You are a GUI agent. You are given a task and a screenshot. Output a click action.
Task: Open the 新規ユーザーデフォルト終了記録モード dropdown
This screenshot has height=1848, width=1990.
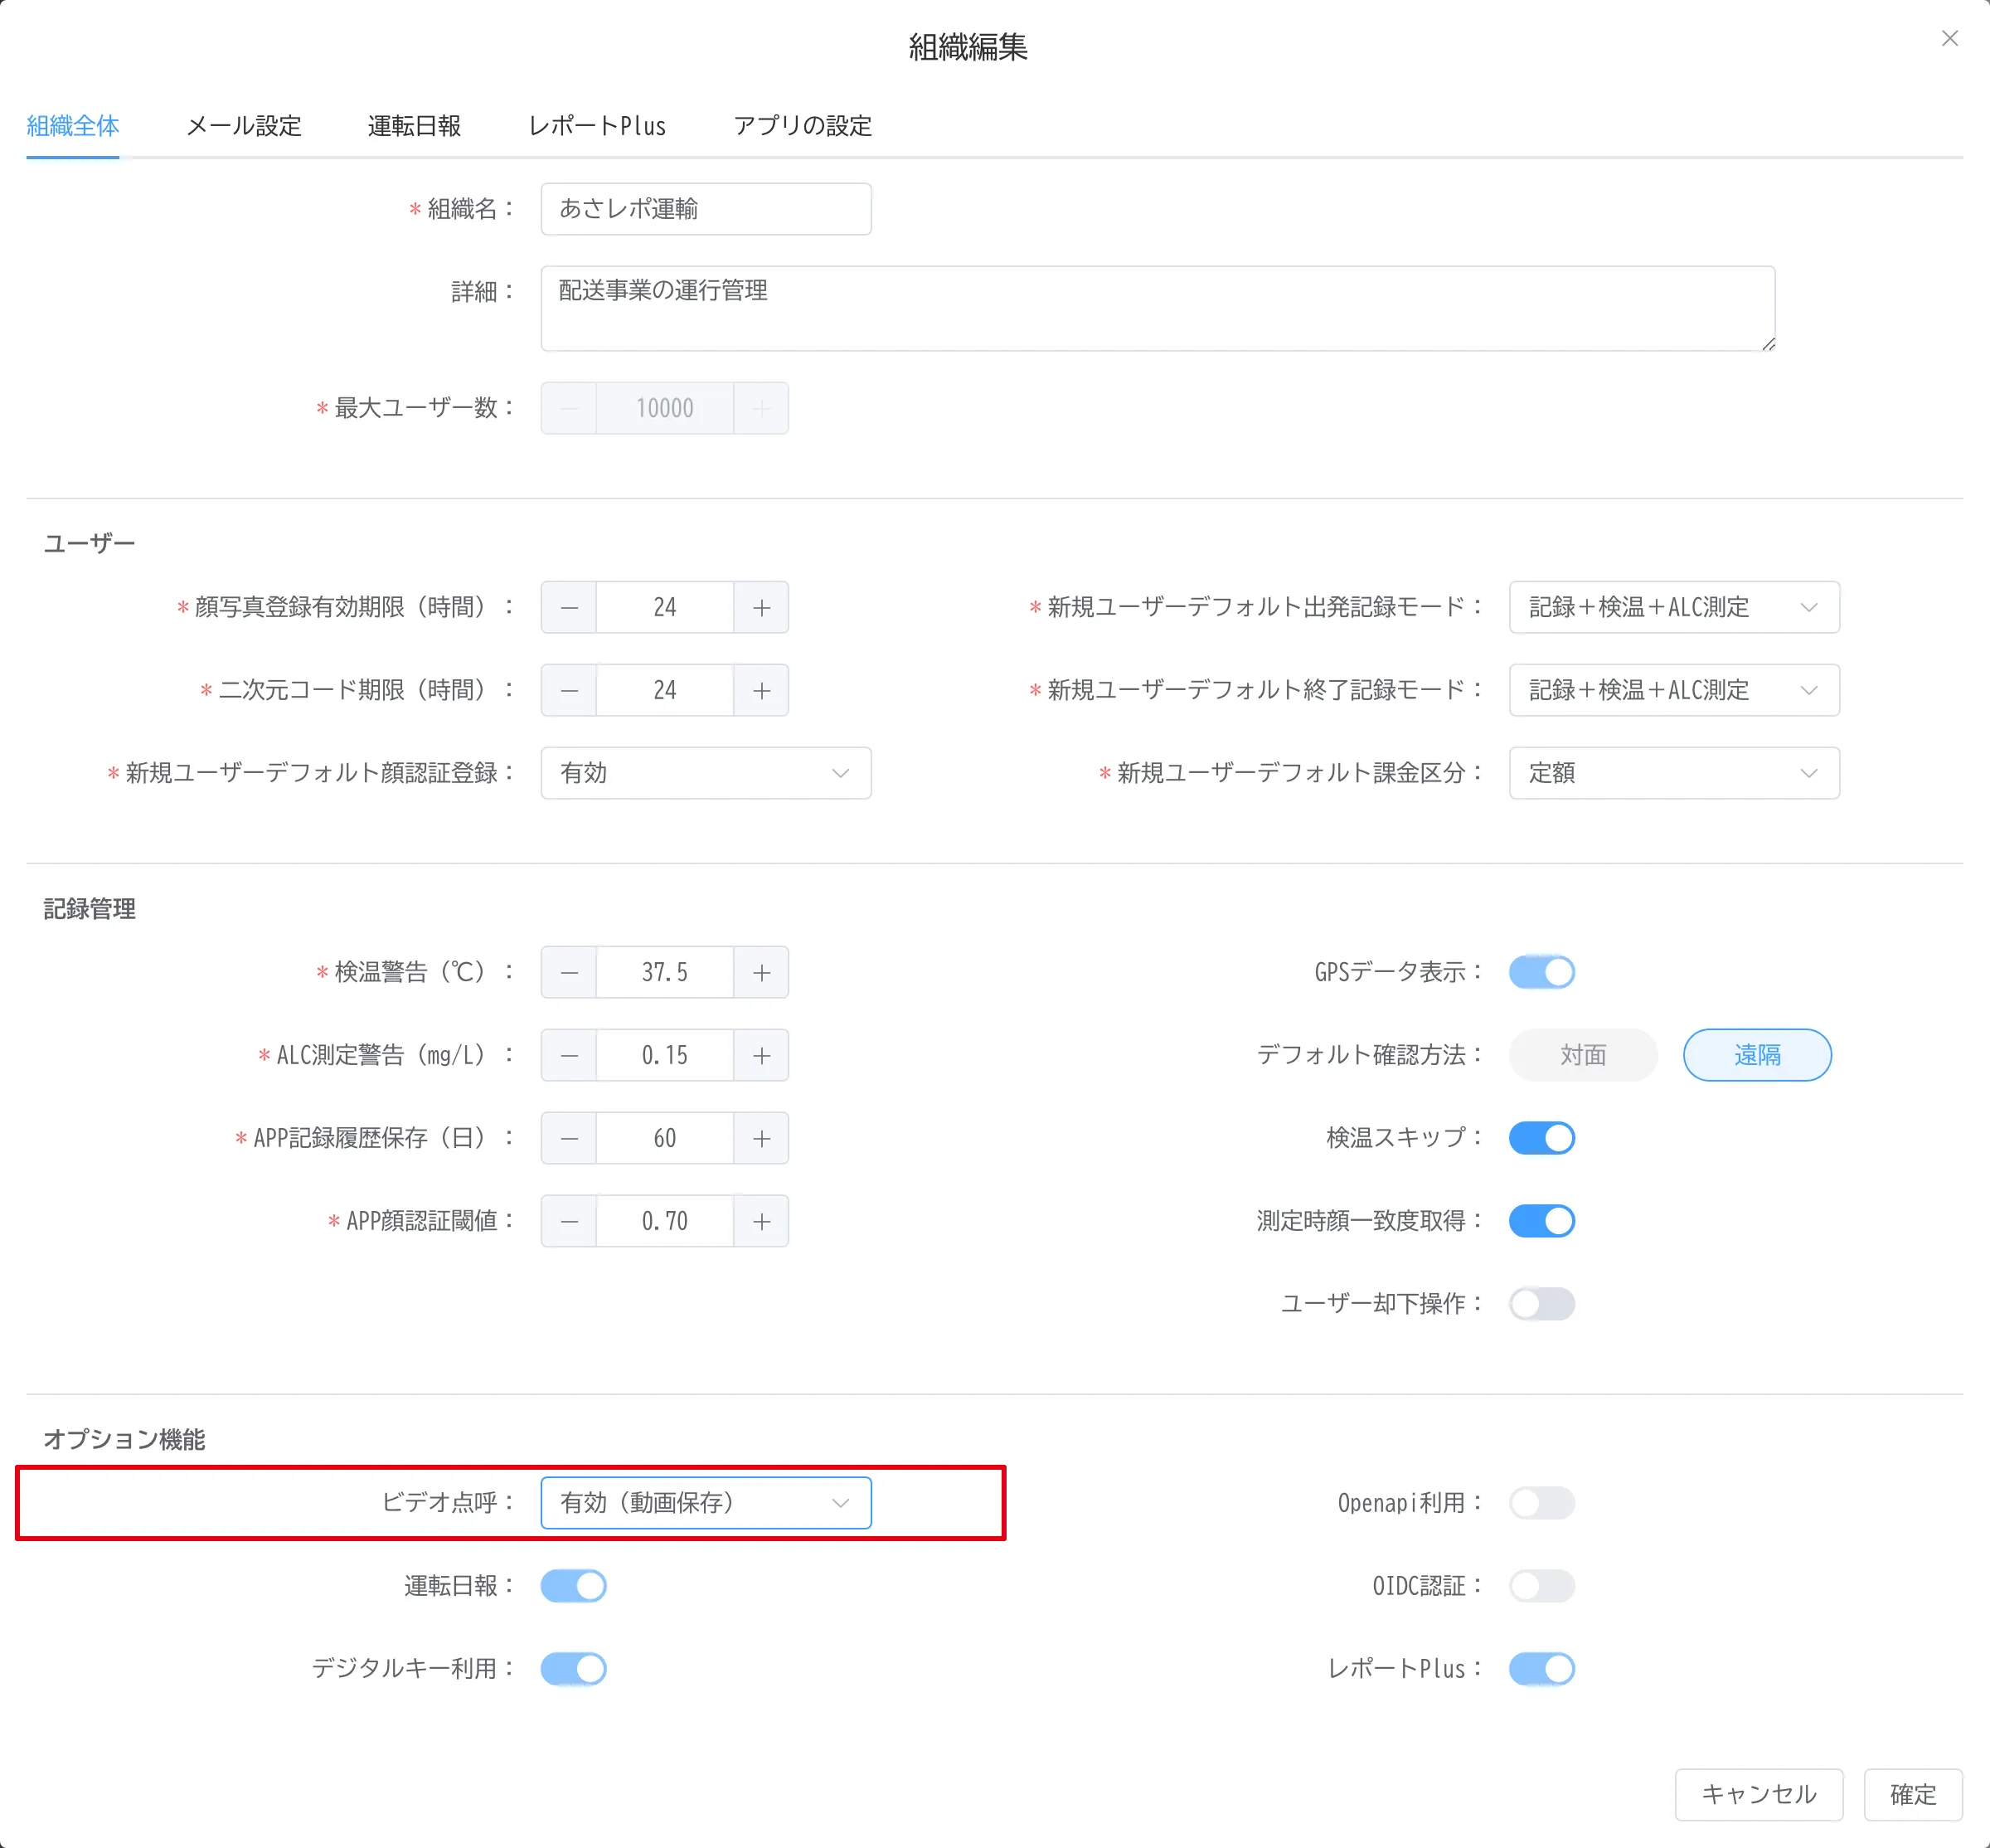(1674, 690)
